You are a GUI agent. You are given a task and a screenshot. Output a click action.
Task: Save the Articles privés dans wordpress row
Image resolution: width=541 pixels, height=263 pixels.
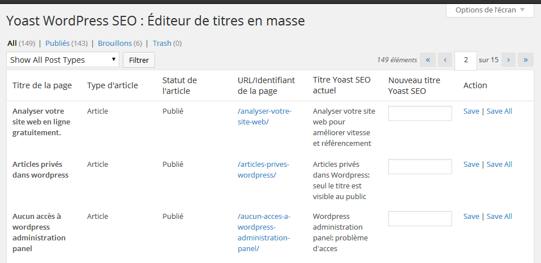pyautogui.click(x=471, y=164)
